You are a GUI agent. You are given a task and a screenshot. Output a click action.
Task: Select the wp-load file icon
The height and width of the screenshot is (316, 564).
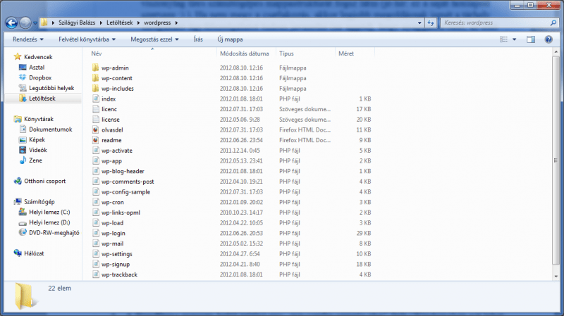[x=95, y=222]
